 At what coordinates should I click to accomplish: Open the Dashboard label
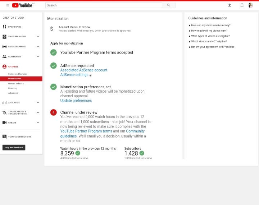pos(15,27)
